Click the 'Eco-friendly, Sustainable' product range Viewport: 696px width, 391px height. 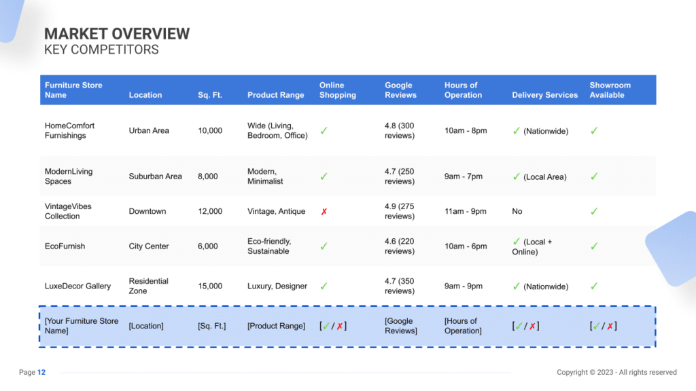click(269, 246)
